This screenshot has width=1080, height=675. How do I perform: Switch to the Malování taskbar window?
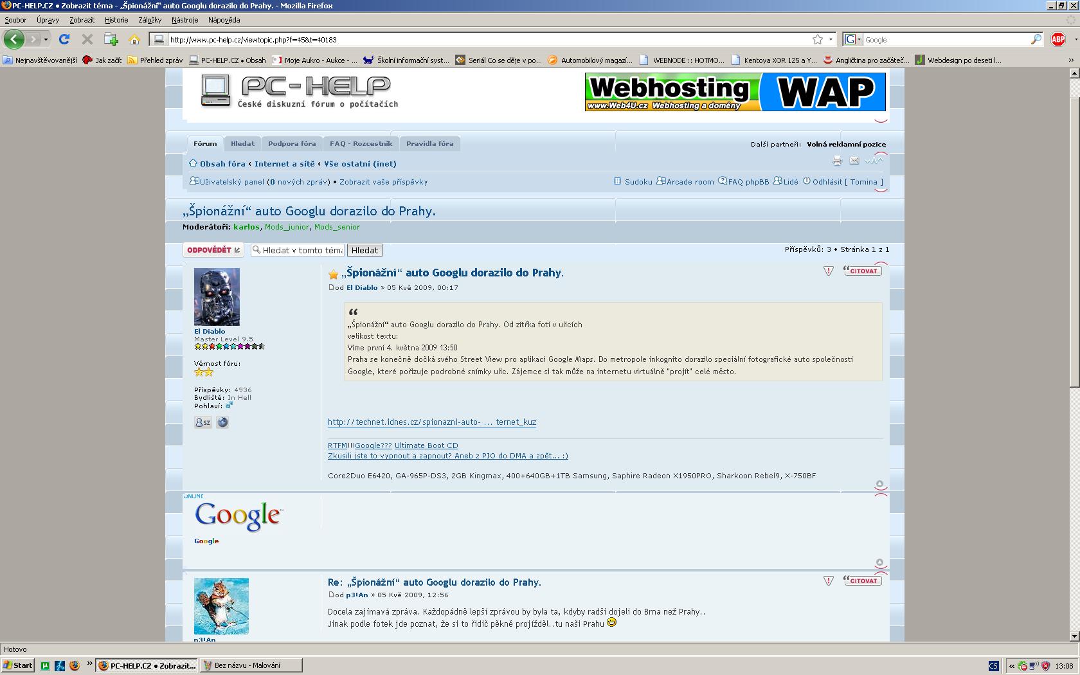click(x=250, y=665)
